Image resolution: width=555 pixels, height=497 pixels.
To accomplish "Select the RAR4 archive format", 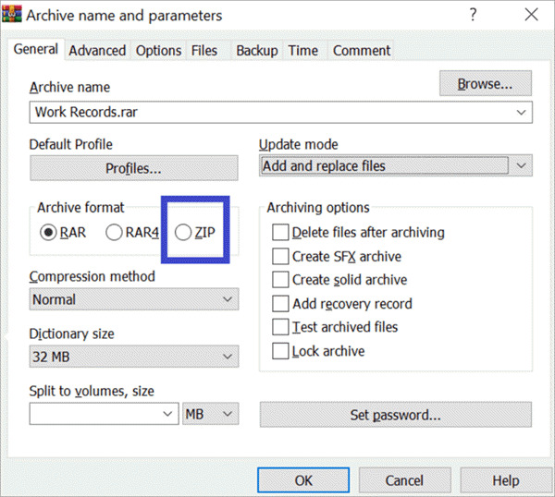I will click(115, 233).
